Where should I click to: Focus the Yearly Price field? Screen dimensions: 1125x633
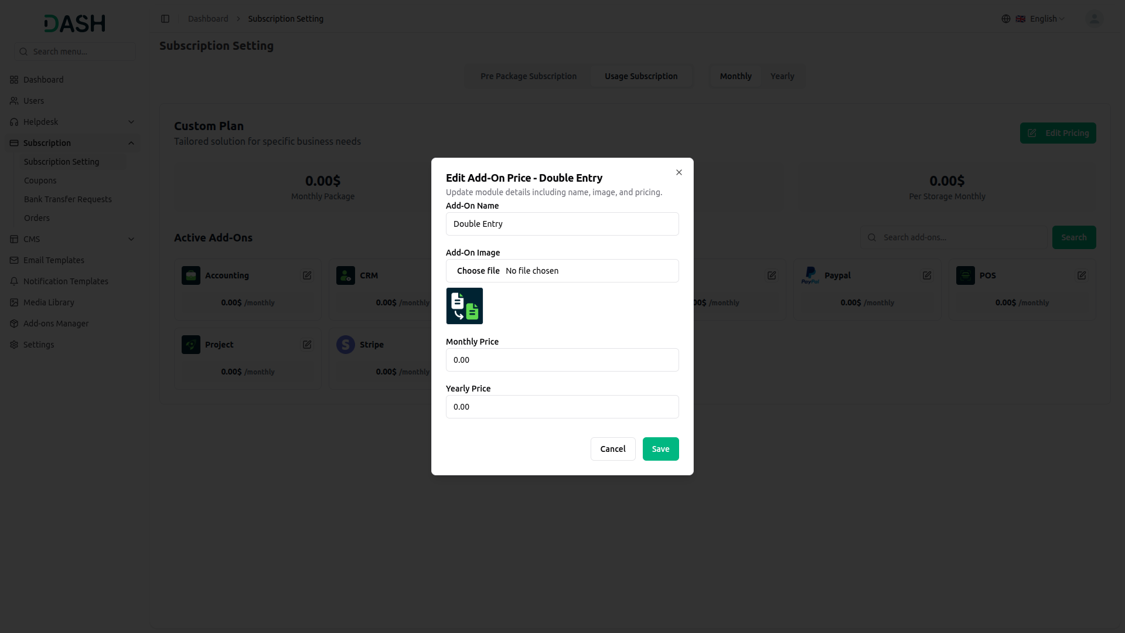point(562,407)
